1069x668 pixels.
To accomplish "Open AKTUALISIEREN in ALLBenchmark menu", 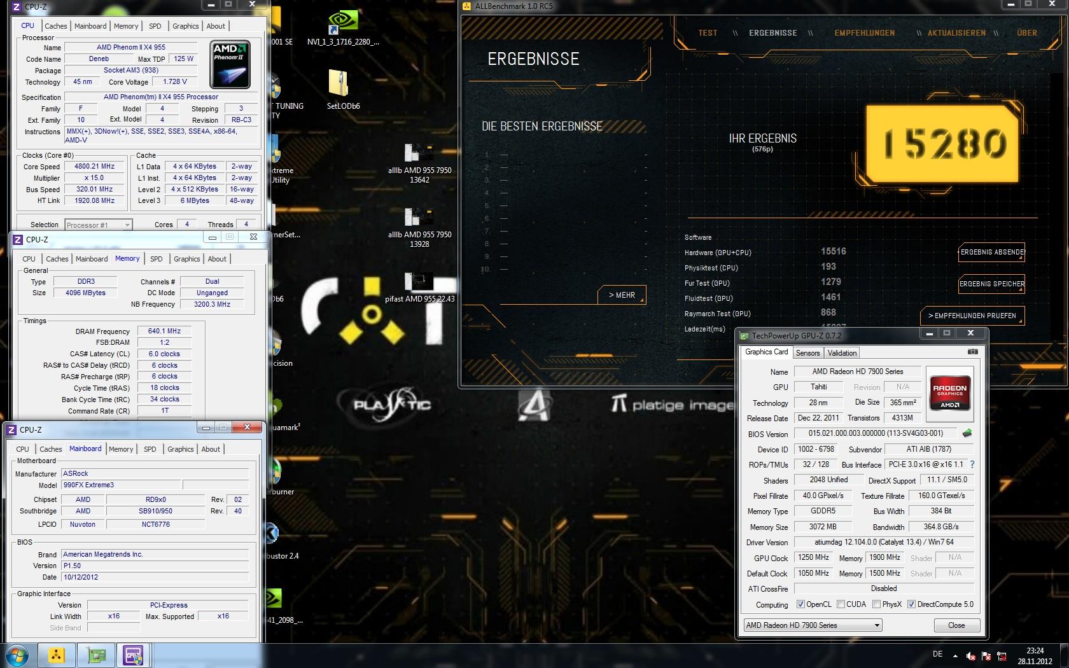I will [956, 33].
